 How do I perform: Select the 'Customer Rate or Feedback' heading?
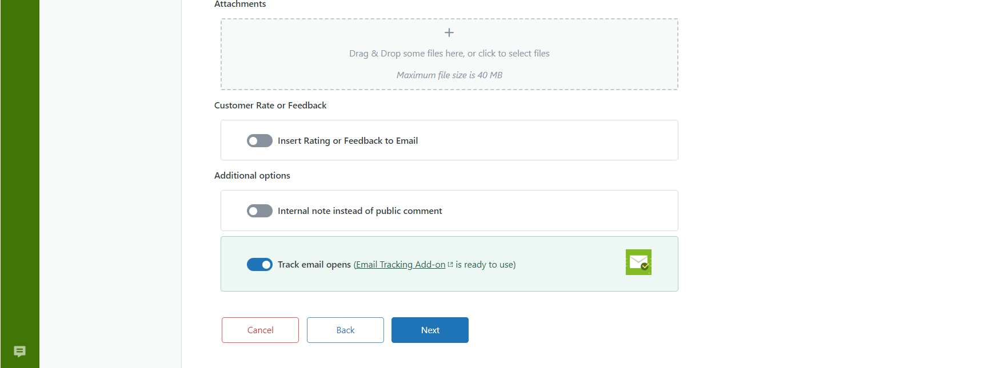(270, 106)
